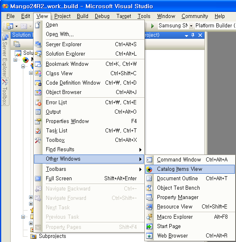236x242 pixels.
Task: Open the Community menu
Action: (195, 16)
